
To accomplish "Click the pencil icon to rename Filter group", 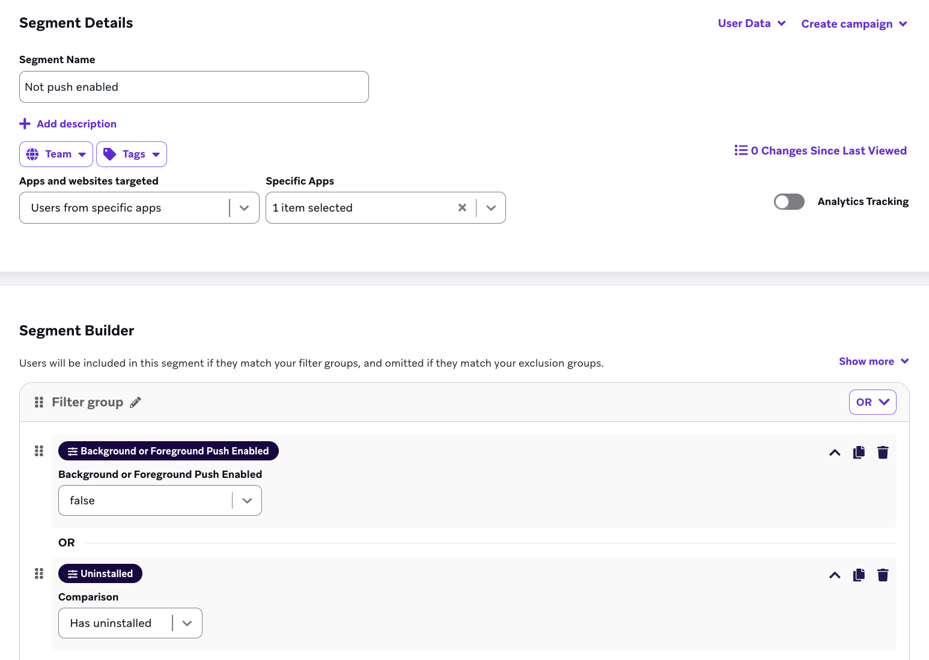I will (x=136, y=402).
